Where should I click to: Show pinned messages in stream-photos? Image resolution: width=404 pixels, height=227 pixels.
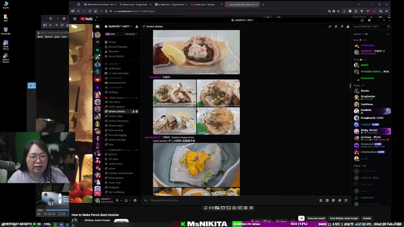(x=342, y=26)
